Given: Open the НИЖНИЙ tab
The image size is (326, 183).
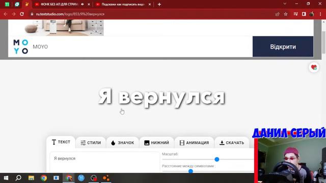Looking at the screenshot, I should click(156, 143).
